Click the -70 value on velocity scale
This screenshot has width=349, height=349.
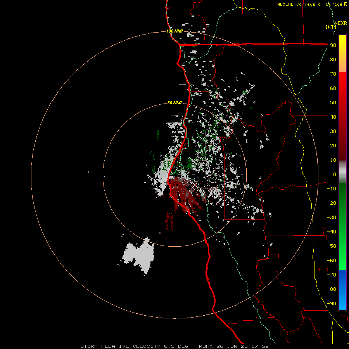332,275
